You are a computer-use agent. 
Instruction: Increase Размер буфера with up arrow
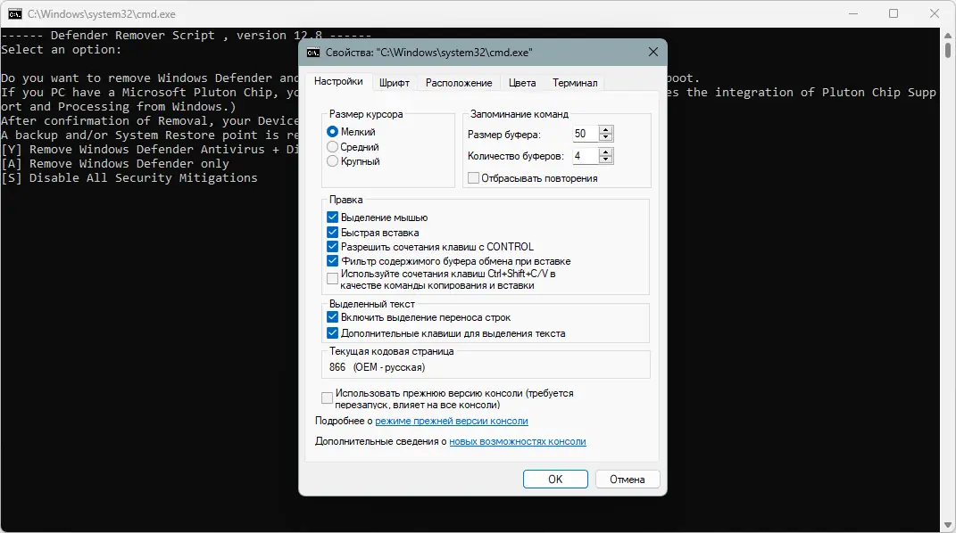(x=605, y=129)
